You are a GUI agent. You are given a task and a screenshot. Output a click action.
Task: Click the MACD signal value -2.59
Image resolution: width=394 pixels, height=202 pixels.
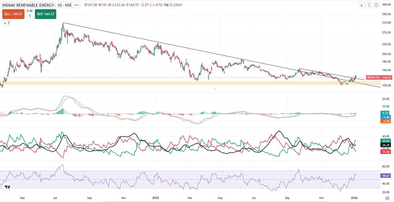coord(386,121)
